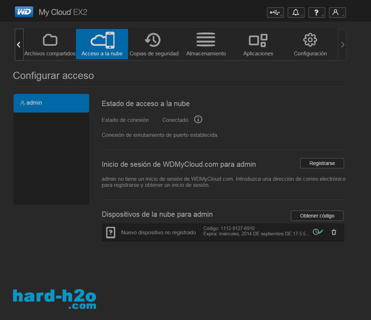
Task: Move navigation bar right with arrow
Action: coord(343,45)
